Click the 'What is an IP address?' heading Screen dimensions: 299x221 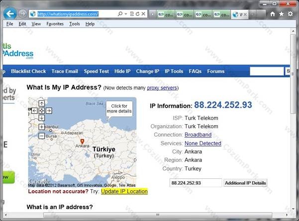coord(60,207)
